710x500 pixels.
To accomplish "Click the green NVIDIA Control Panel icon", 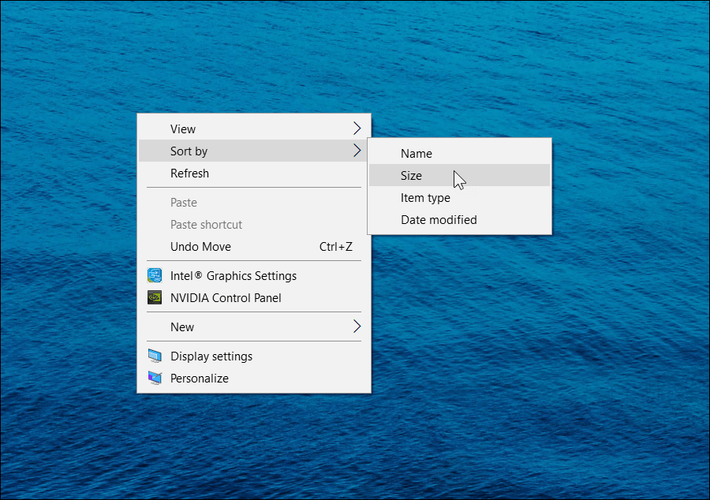I will point(155,298).
